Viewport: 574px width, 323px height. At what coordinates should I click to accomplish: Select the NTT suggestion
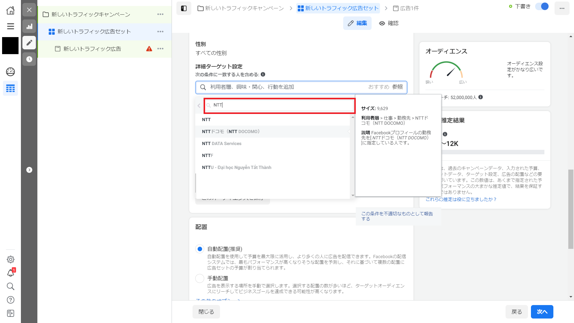coord(272,120)
